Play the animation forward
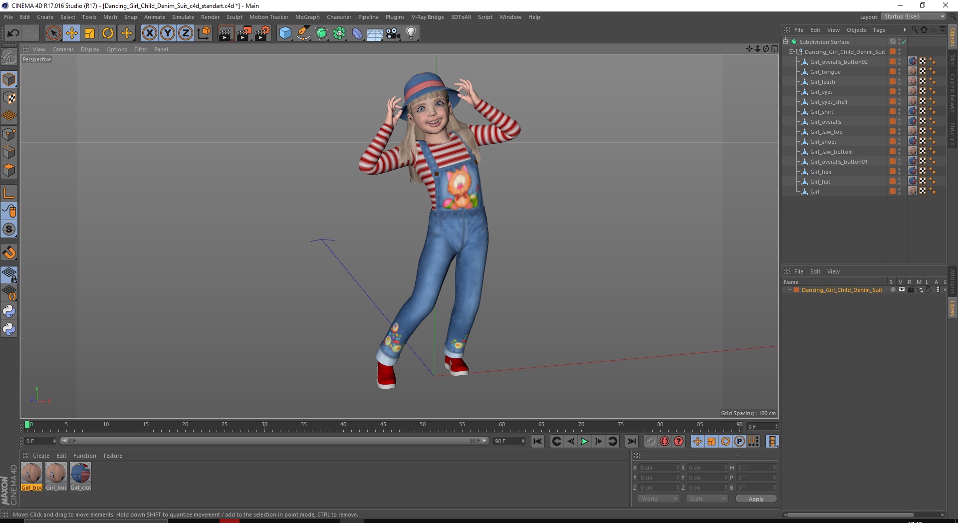Image resolution: width=958 pixels, height=523 pixels. click(584, 441)
